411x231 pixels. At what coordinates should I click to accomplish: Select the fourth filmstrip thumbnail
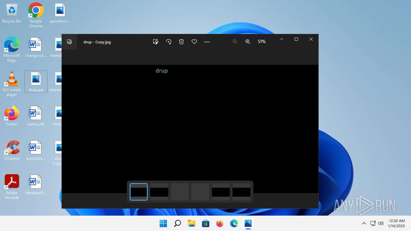pos(200,192)
